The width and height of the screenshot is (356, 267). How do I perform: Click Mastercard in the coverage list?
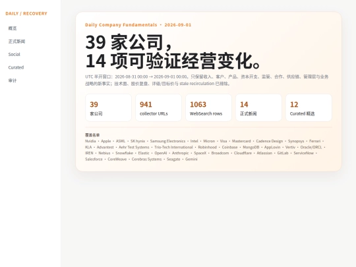[241, 141]
